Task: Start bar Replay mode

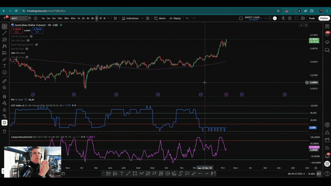Action: point(175,18)
